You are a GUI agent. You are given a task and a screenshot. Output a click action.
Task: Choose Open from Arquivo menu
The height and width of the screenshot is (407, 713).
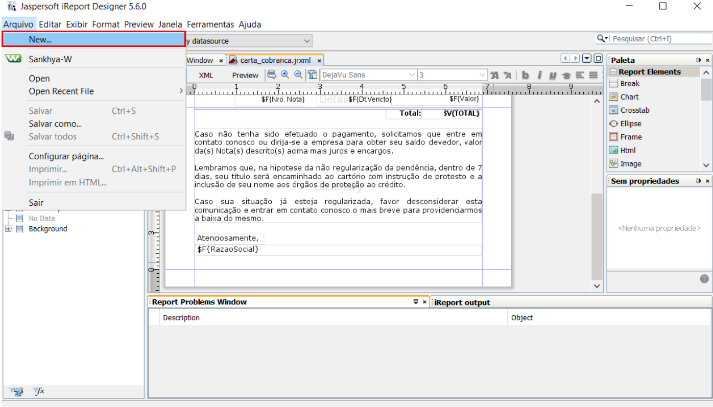coord(93,78)
